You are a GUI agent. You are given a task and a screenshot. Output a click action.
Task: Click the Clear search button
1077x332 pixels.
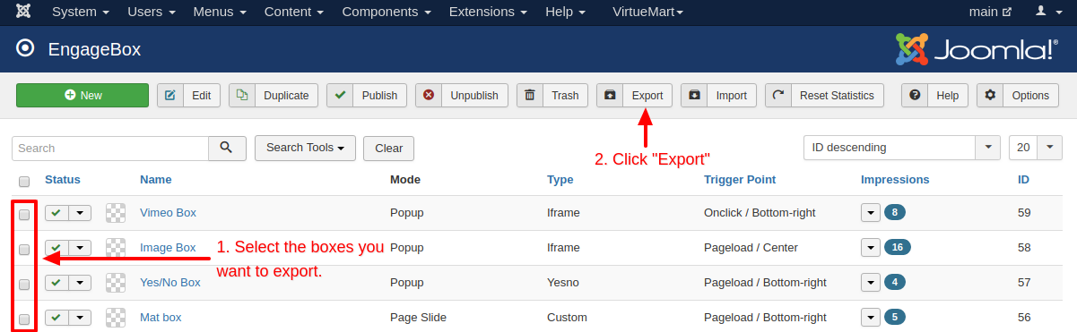[388, 149]
